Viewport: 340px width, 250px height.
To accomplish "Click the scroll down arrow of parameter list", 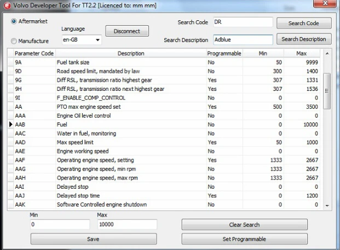I will point(327,206).
